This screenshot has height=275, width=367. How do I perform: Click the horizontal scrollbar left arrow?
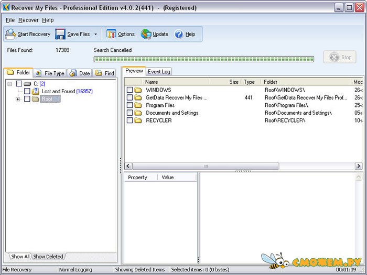coord(128,166)
